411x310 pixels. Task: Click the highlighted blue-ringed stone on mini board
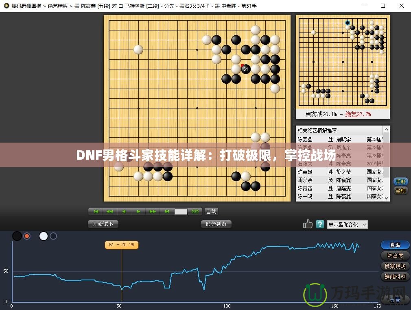348,23
